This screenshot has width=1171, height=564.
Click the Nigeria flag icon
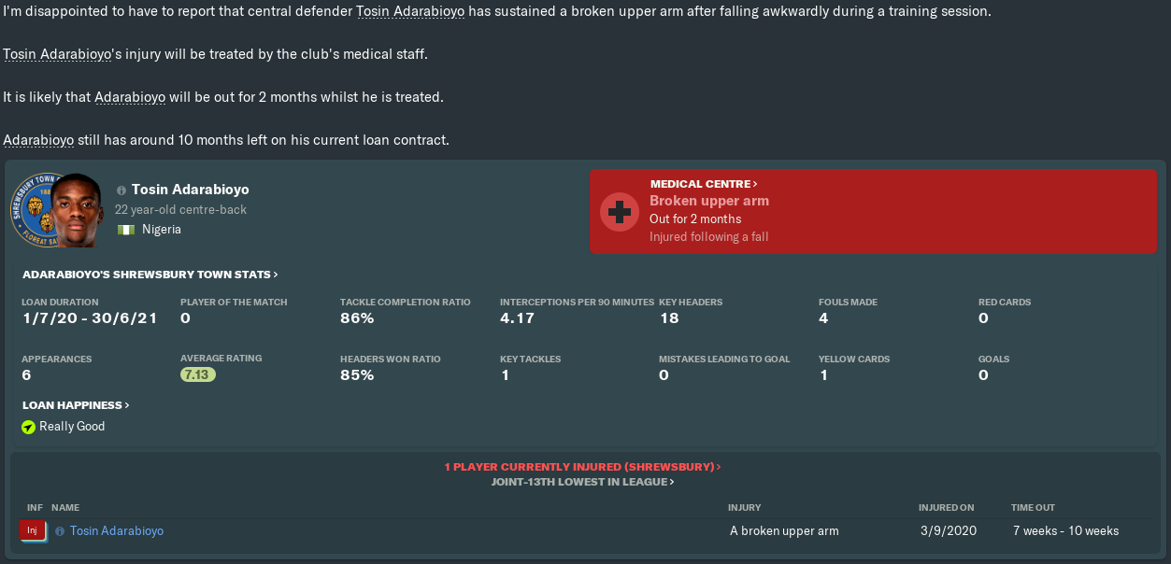(126, 230)
